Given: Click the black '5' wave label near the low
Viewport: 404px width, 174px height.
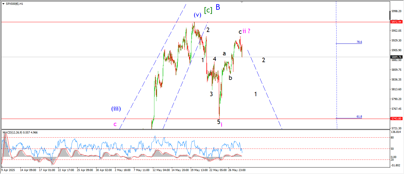Looking at the screenshot, I should coord(219,122).
